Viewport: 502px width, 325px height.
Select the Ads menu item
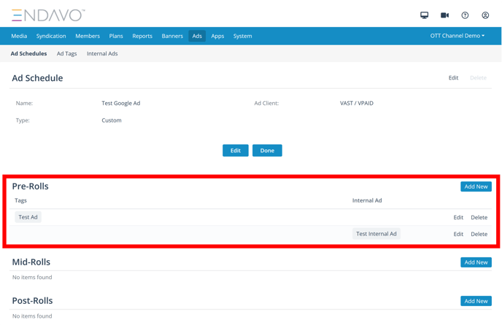pyautogui.click(x=197, y=36)
